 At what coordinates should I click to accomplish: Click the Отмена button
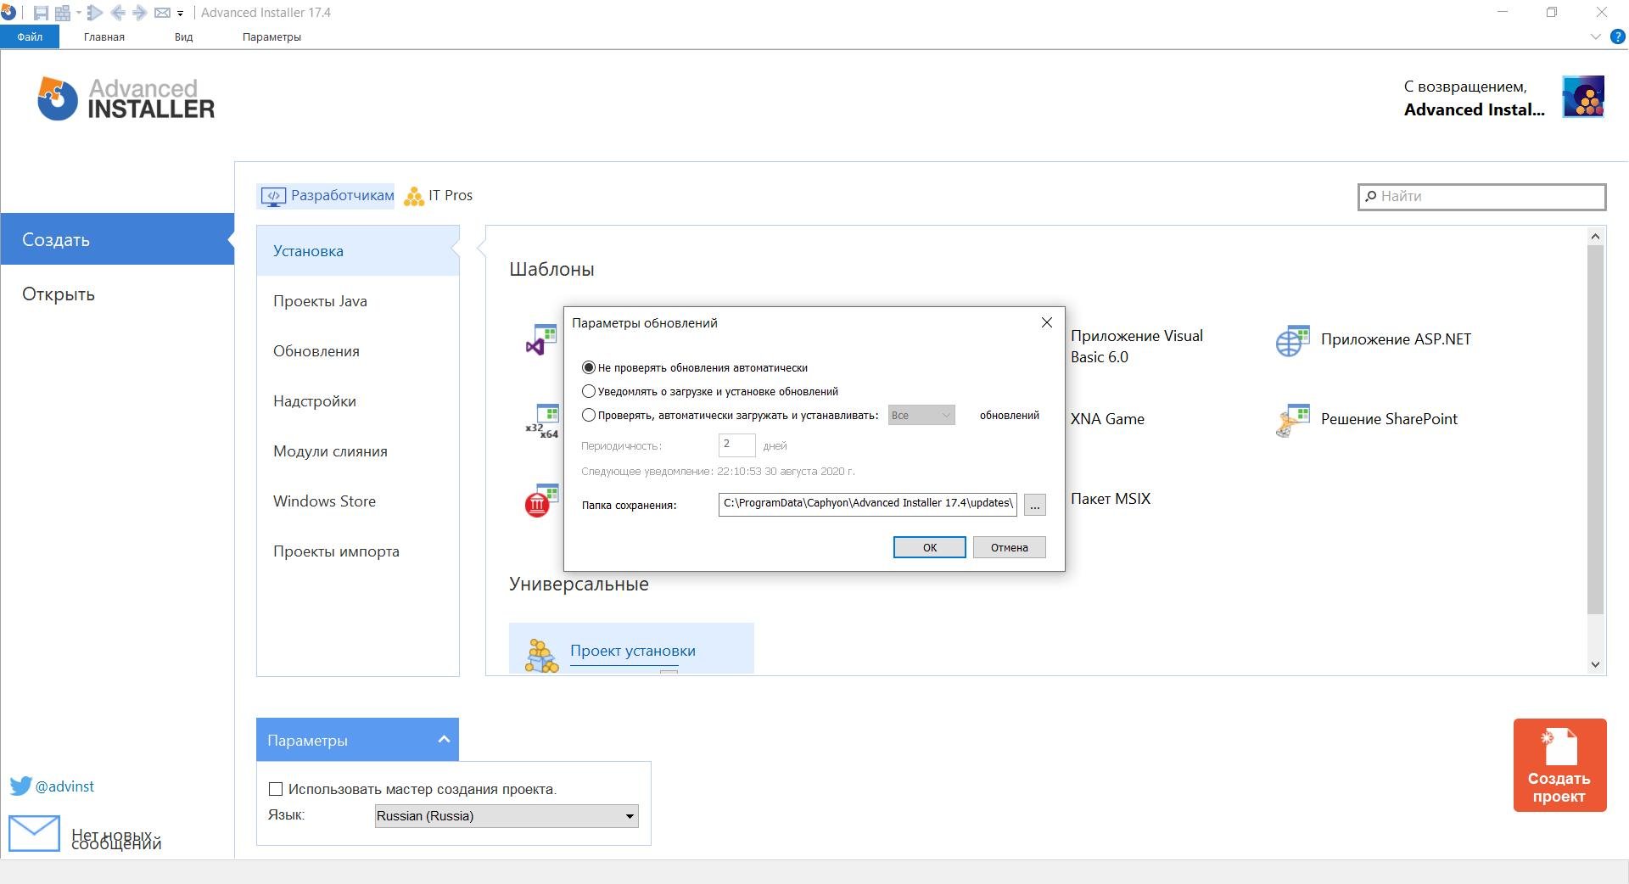tap(1009, 548)
